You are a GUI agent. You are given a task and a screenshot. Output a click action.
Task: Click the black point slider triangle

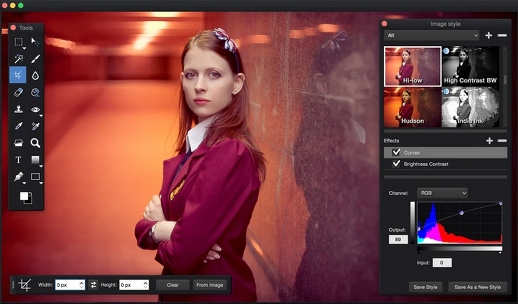click(x=419, y=252)
